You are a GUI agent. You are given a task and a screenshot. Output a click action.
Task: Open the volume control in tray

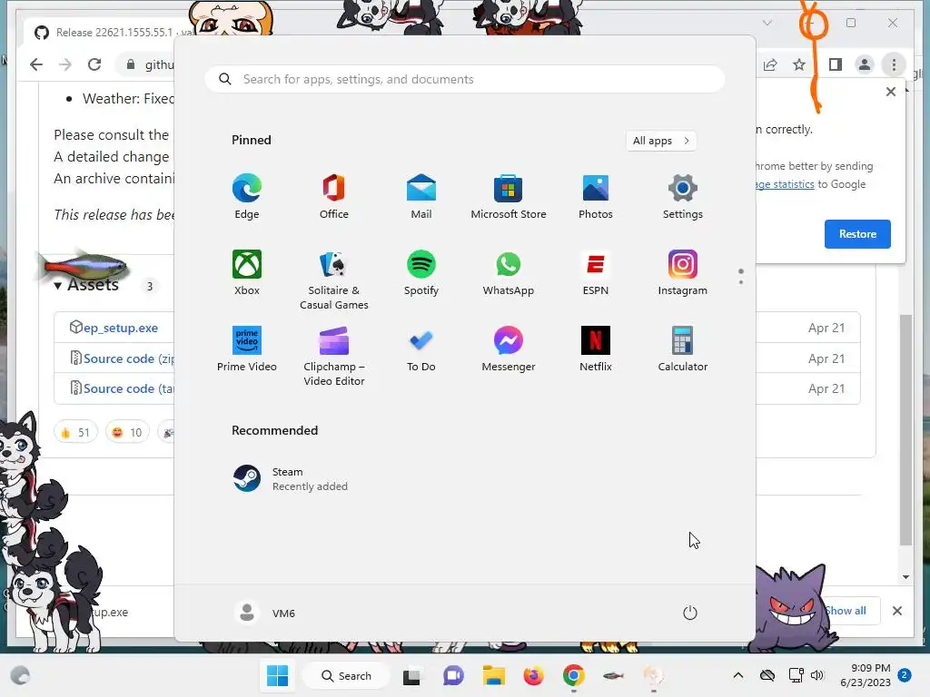pyautogui.click(x=817, y=675)
